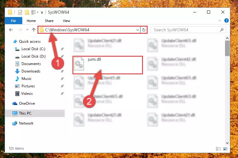This screenshot has width=238, height=158.
Task: Switch to Details view layout icon
Action: click(219, 149)
